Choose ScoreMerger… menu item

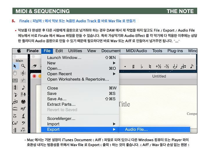80,118
